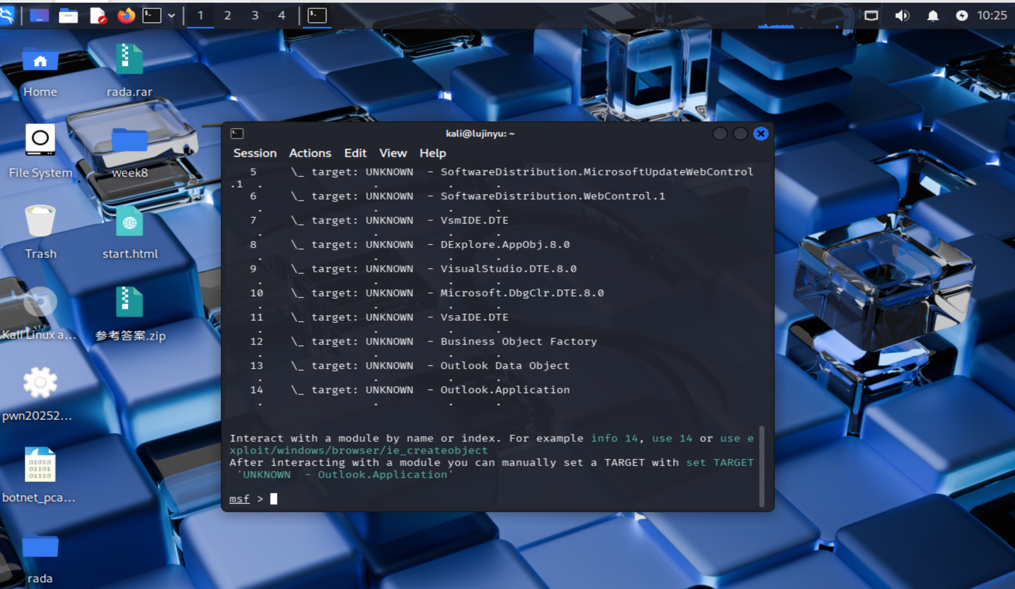Click the text 'Business Object Factory'

point(519,342)
